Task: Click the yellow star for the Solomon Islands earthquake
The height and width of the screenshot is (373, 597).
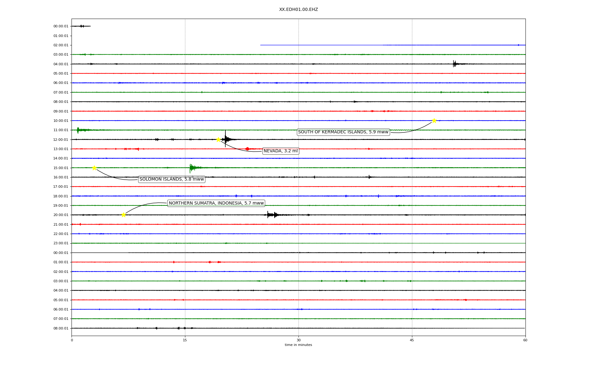Action: [x=94, y=168]
